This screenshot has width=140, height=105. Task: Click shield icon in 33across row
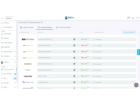pyautogui.click(x=74, y=39)
